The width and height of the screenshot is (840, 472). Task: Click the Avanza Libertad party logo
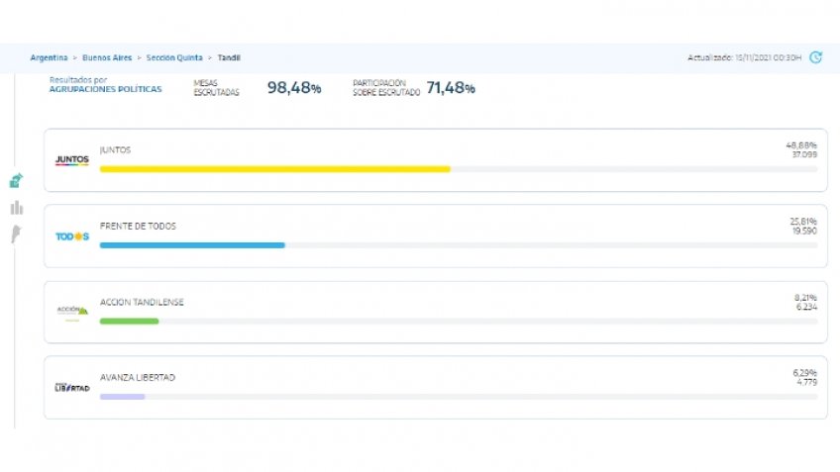pos(71,388)
